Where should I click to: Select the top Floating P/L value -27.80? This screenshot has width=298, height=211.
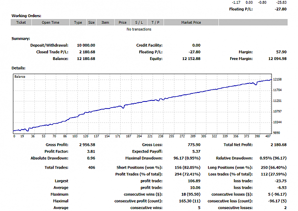pos(280,9)
